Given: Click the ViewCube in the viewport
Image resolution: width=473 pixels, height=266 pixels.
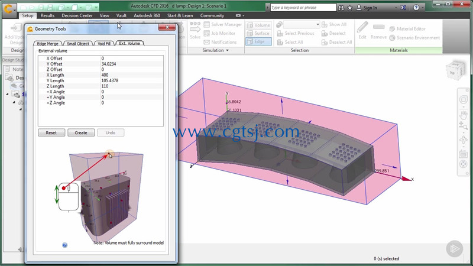Looking at the screenshot, I should [455, 70].
